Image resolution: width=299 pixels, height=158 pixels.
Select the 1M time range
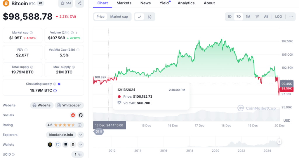248,17
